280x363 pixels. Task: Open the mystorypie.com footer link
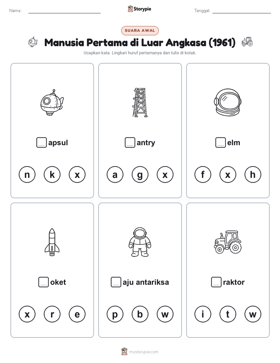click(x=144, y=352)
